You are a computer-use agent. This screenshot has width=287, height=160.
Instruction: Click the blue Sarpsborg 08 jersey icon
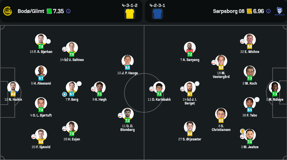[157, 14]
